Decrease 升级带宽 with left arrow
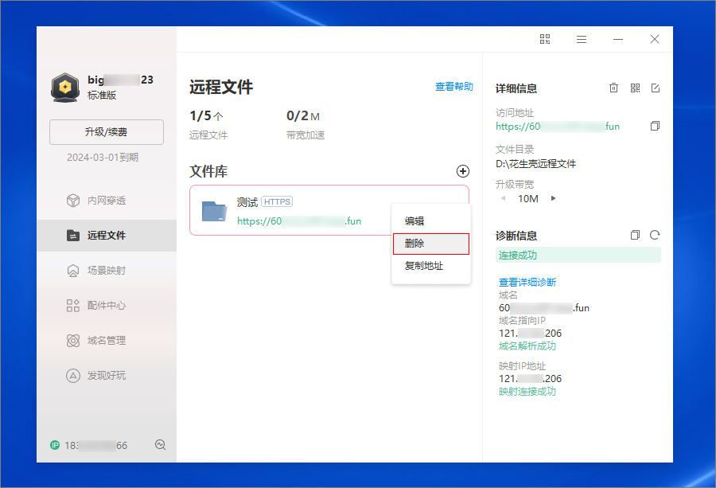The height and width of the screenshot is (488, 716). click(503, 198)
